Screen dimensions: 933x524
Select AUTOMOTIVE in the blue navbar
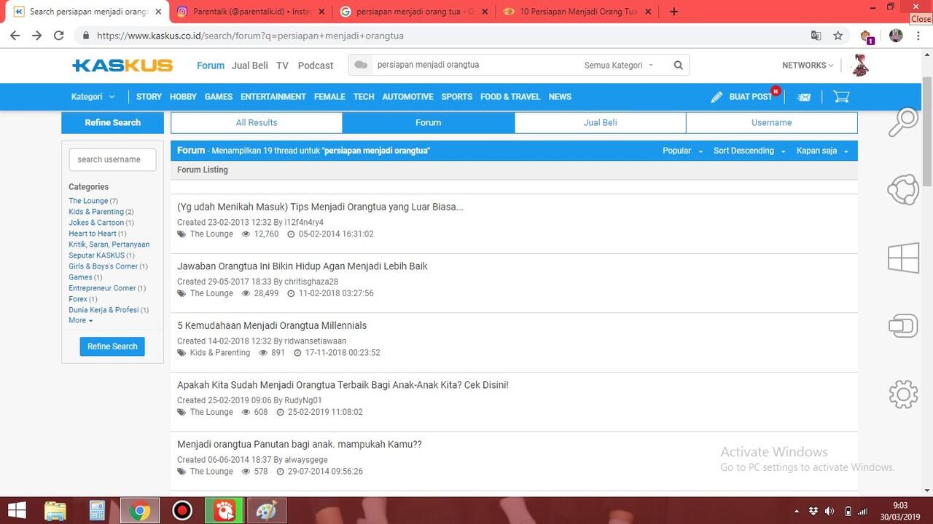pos(407,97)
